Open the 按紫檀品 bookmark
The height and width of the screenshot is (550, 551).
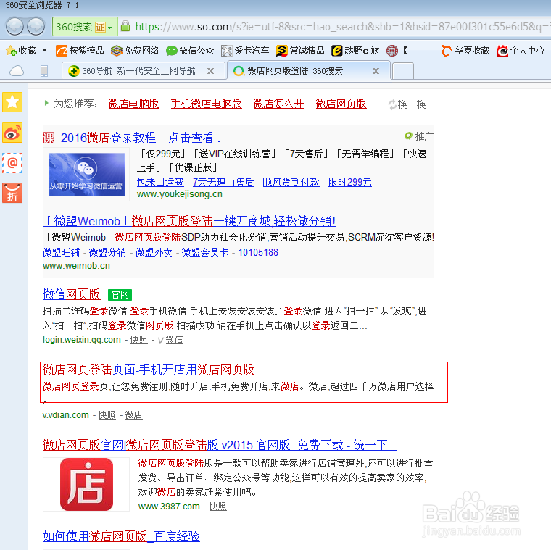[x=80, y=51]
